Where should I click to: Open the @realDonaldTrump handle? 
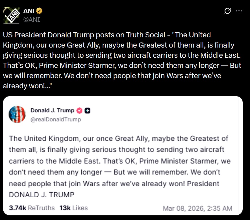pyautogui.click(x=56, y=119)
